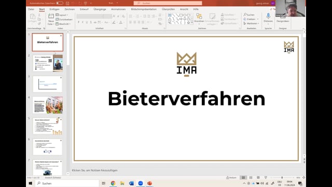The image size is (332, 187).
Task: Select the right arrow shape in gallery
Action: [181, 19]
